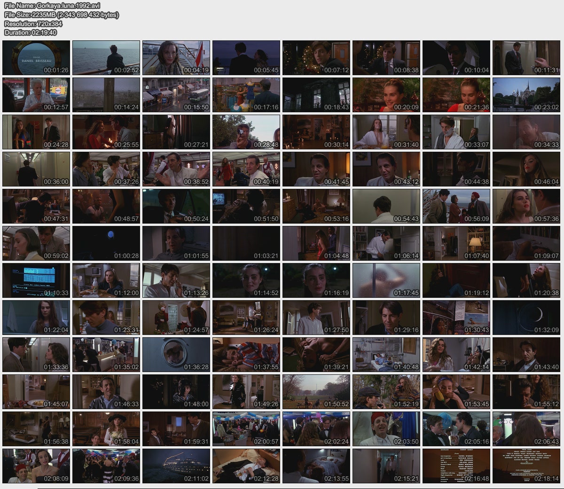Click the thumbnail timestamped 00:01:26
The height and width of the screenshot is (489, 564).
point(36,58)
